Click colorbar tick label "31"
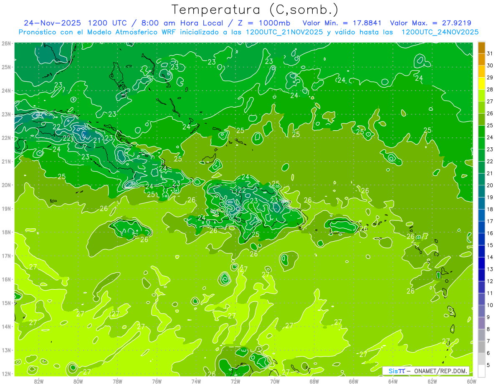Screen dimensions: 501x387 [490, 53]
